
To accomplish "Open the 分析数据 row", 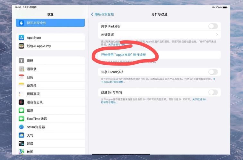I will (159, 35).
